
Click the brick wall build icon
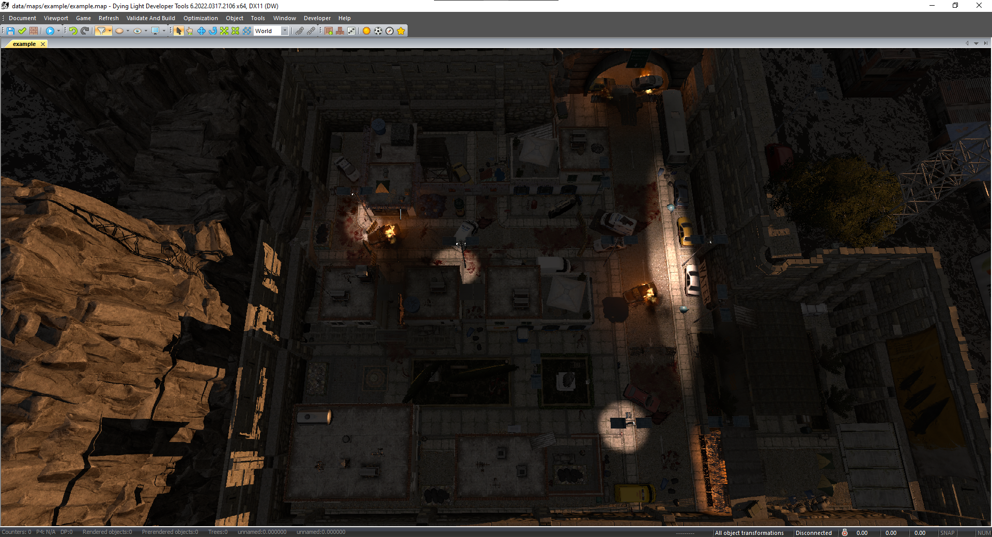34,31
